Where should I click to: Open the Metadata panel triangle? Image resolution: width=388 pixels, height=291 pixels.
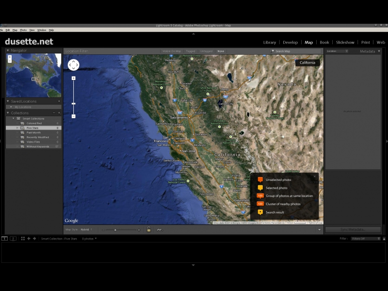pos(379,51)
